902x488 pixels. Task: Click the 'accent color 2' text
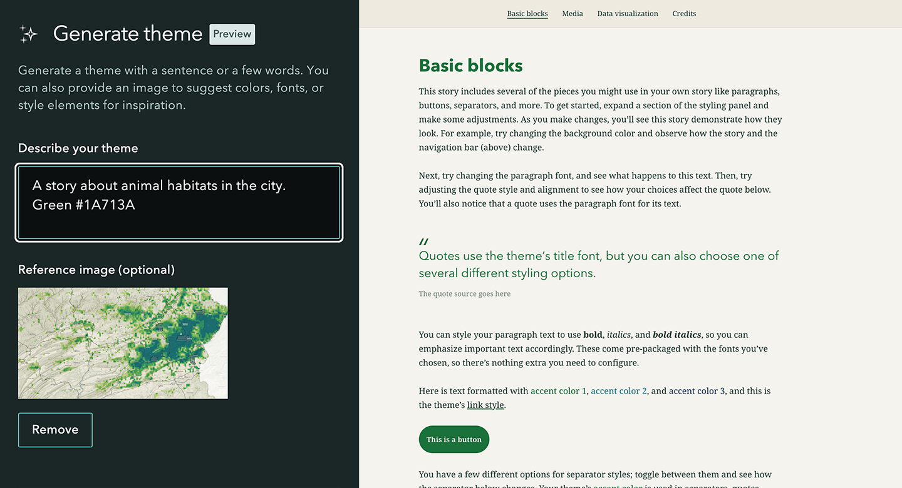619,391
